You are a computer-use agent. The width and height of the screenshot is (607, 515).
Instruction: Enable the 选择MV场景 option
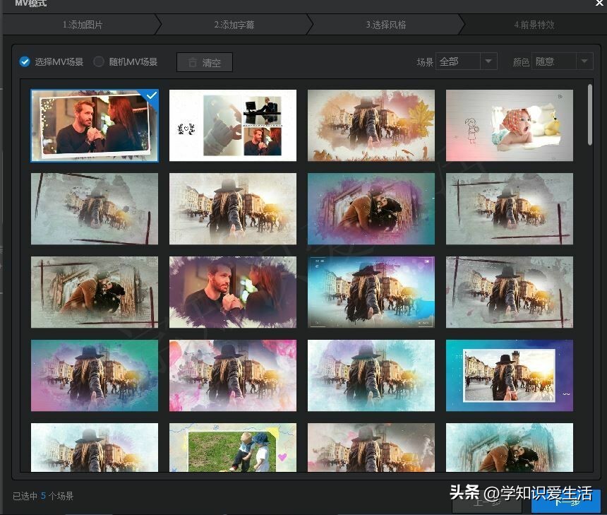pos(24,61)
